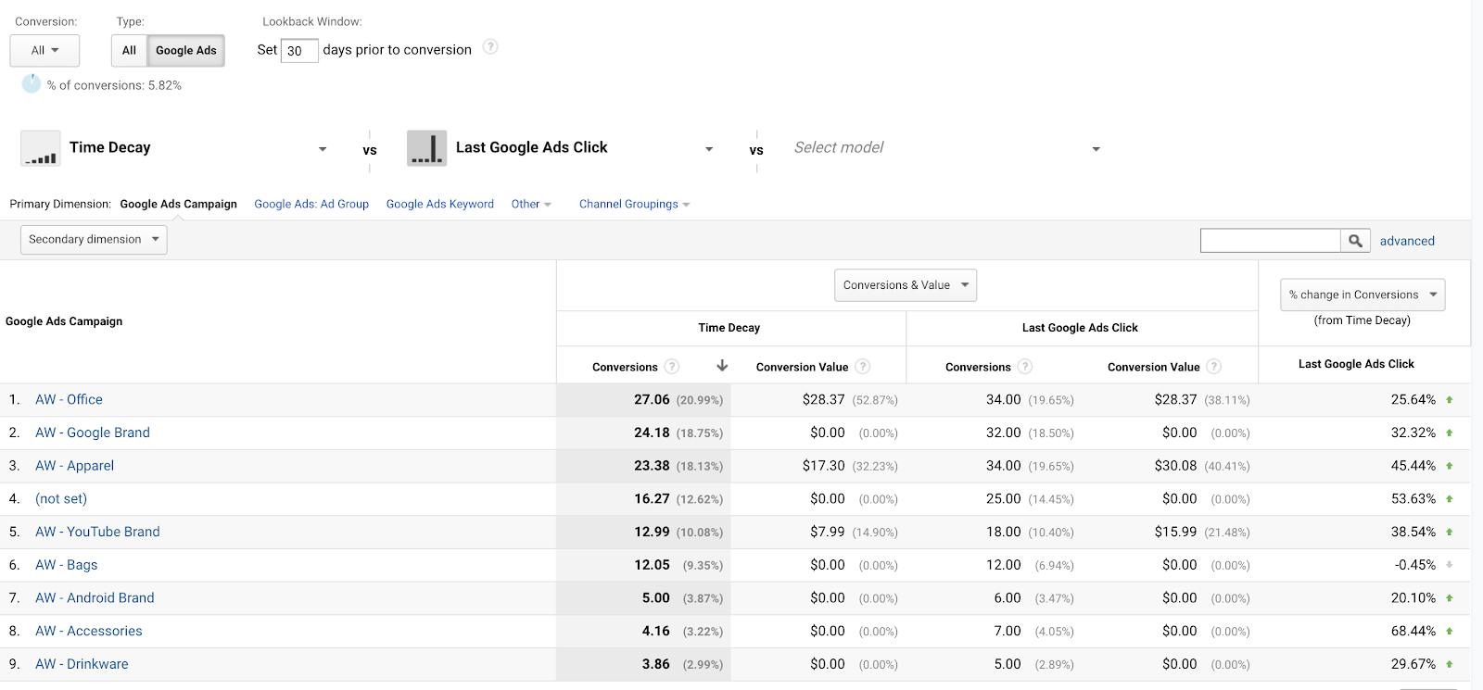Click the Time Decay Conversion Value column header
1483x690 pixels.
[802, 367]
